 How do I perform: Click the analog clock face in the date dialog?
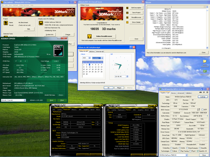click(121, 65)
